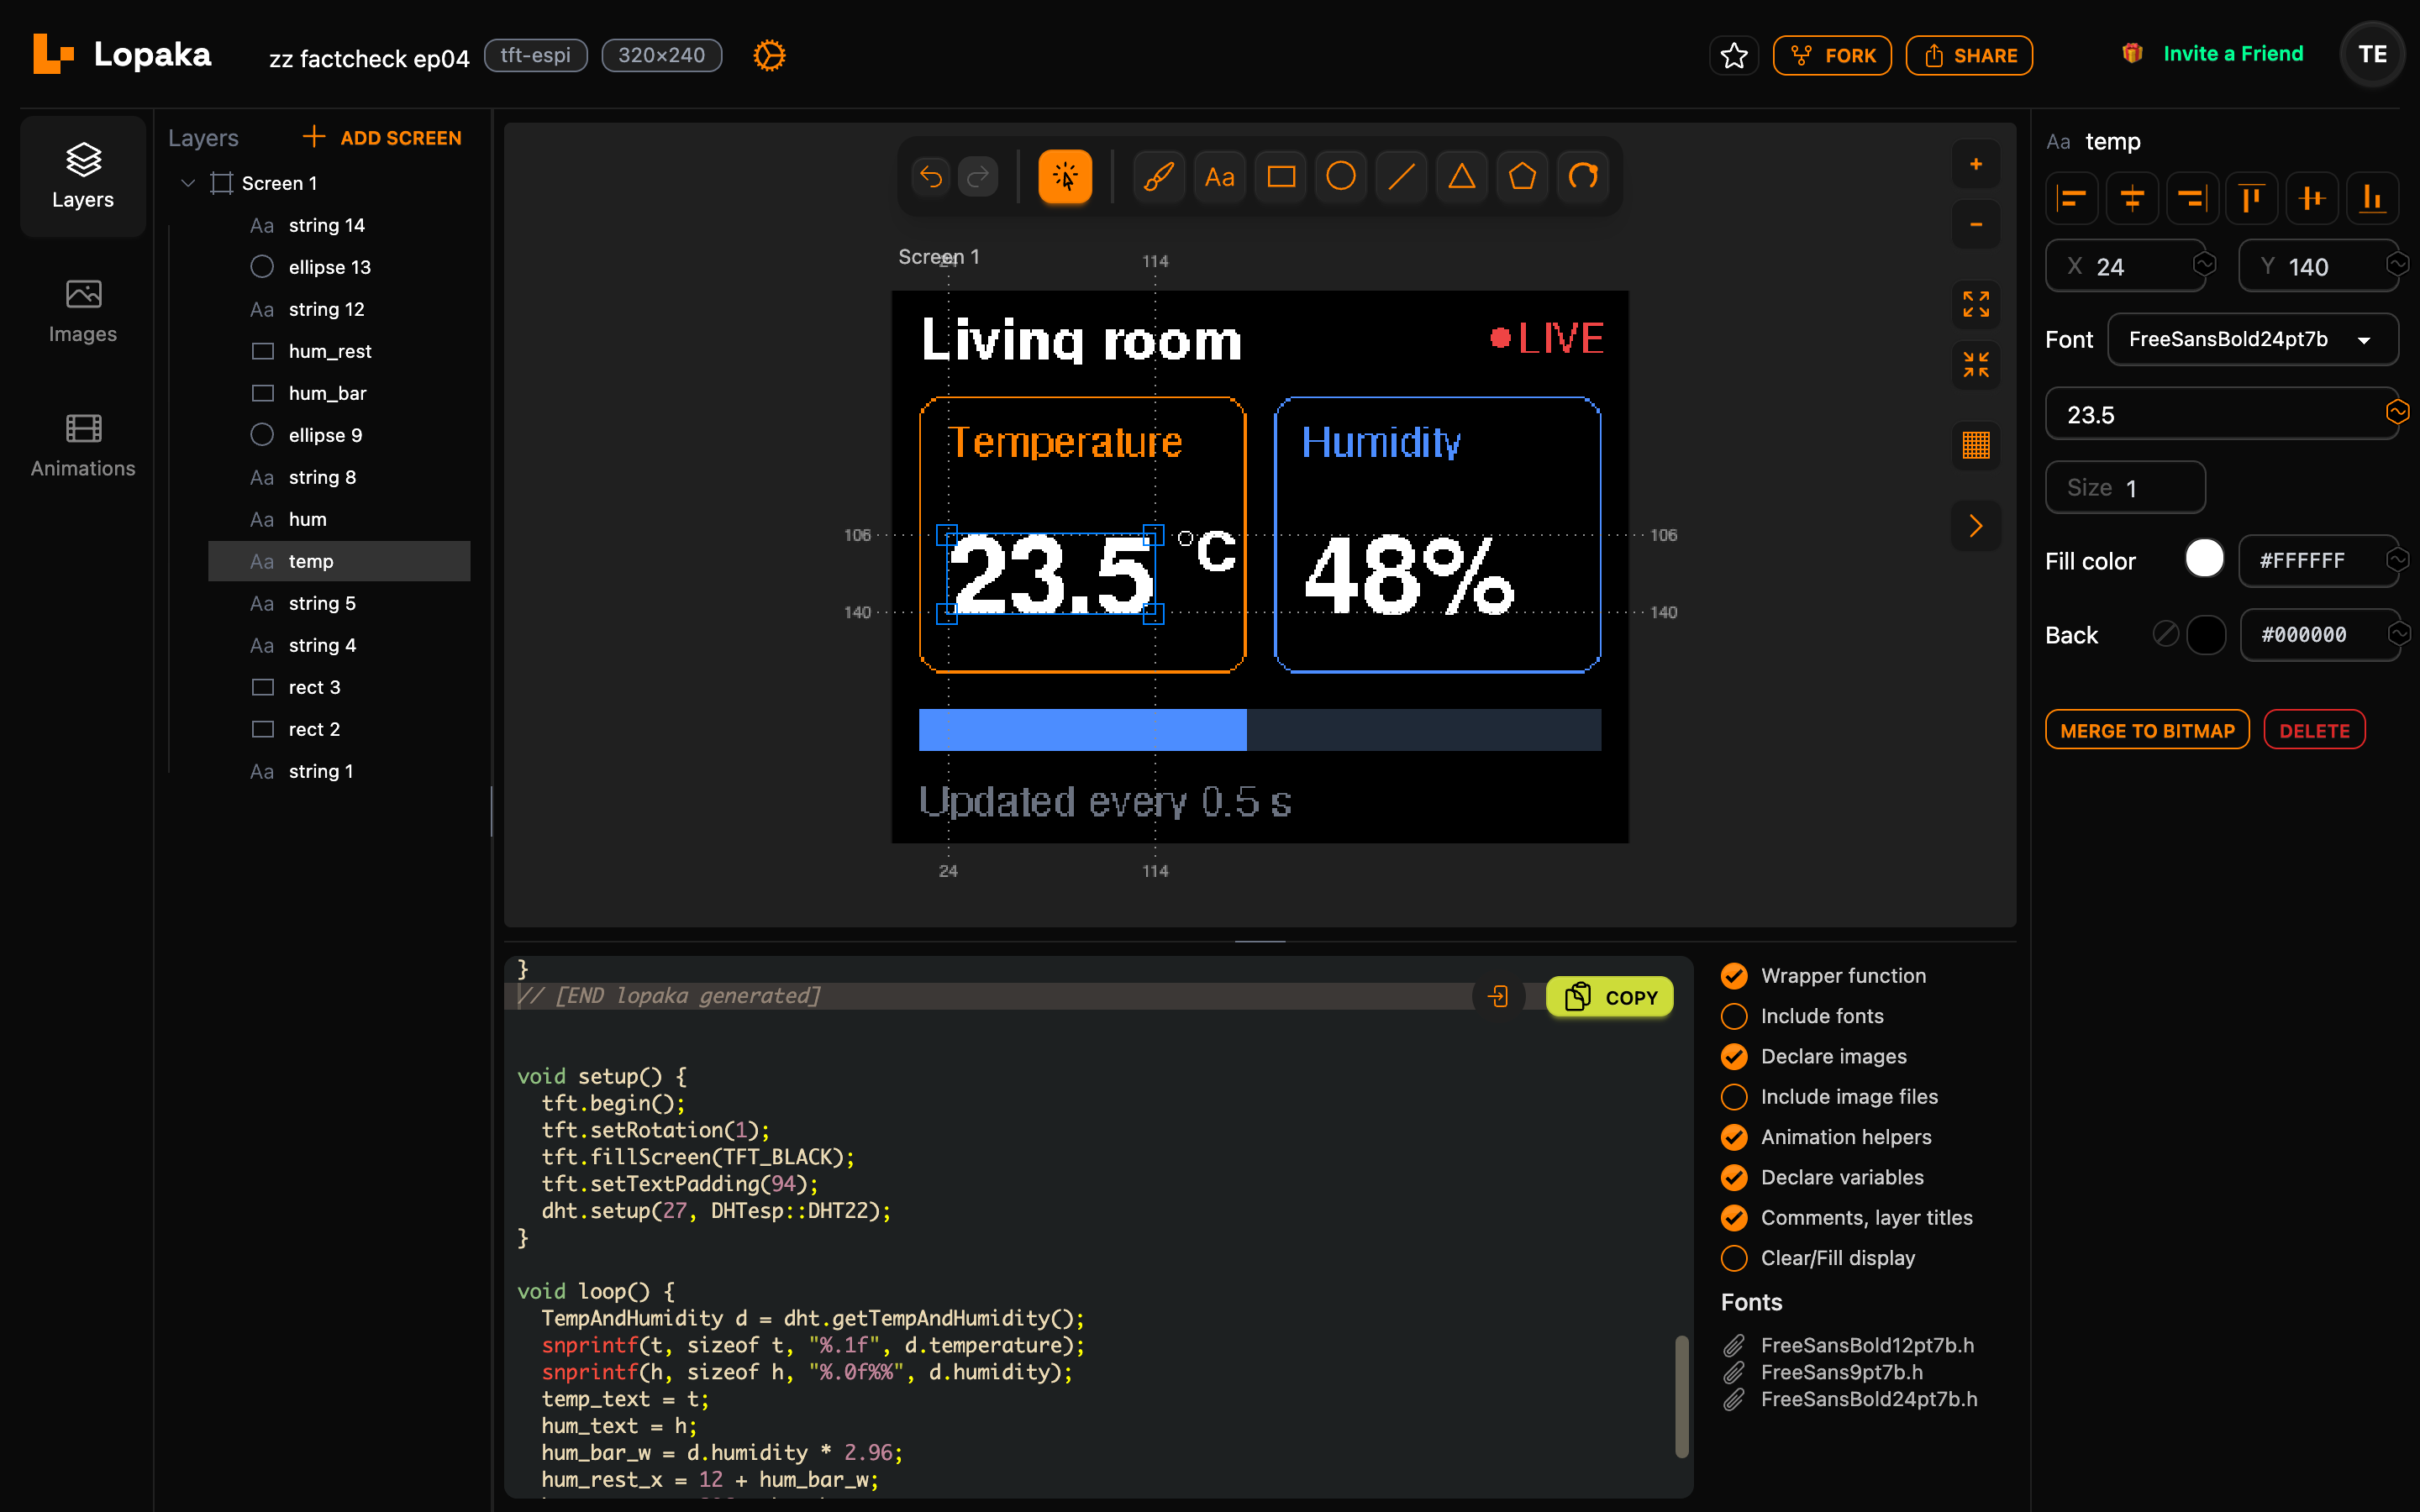Click the FORK button
Image resolution: width=2420 pixels, height=1512 pixels.
1832,55
